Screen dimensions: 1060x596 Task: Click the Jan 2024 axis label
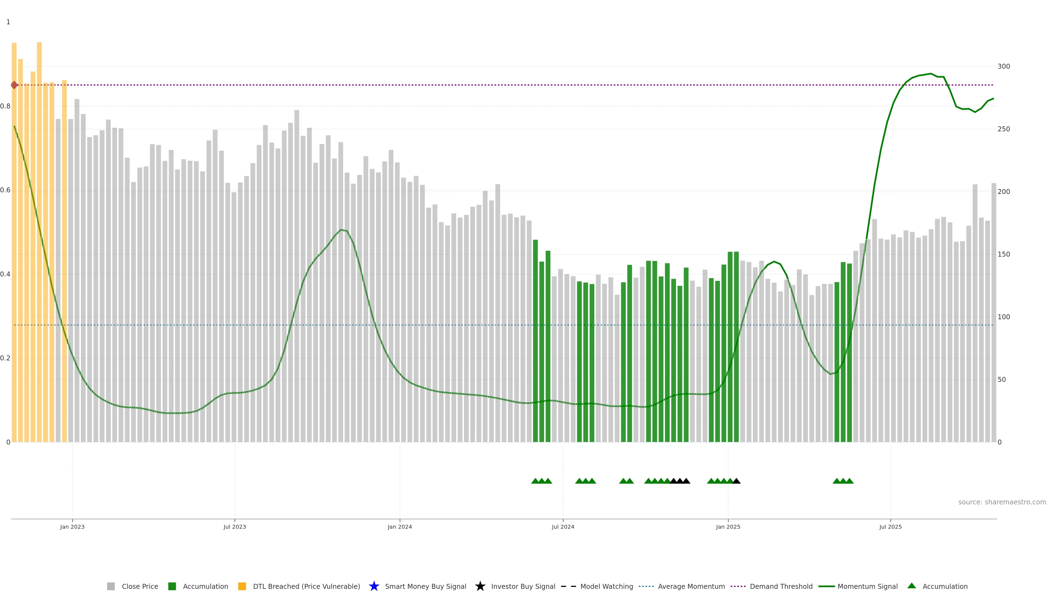[399, 526]
